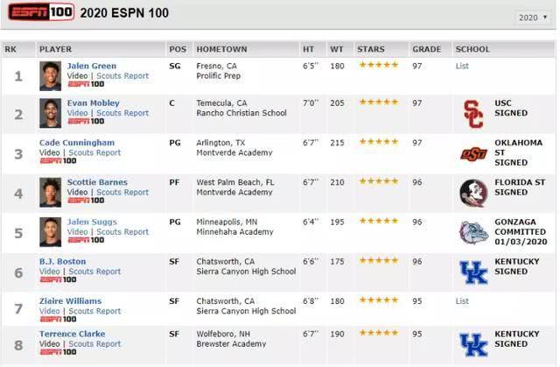Click the ESPN 100 logo in header

tap(41, 12)
